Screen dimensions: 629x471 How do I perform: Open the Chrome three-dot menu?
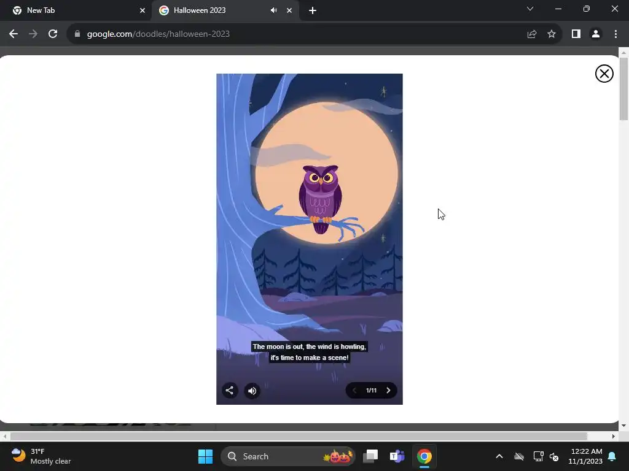pos(615,34)
